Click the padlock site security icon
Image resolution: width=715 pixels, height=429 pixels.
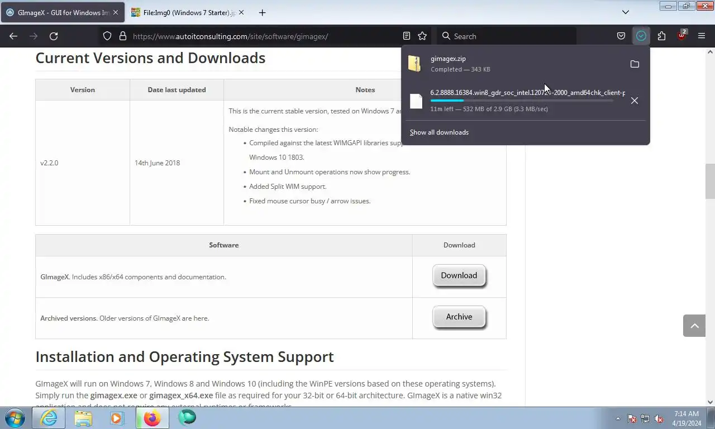pyautogui.click(x=123, y=36)
